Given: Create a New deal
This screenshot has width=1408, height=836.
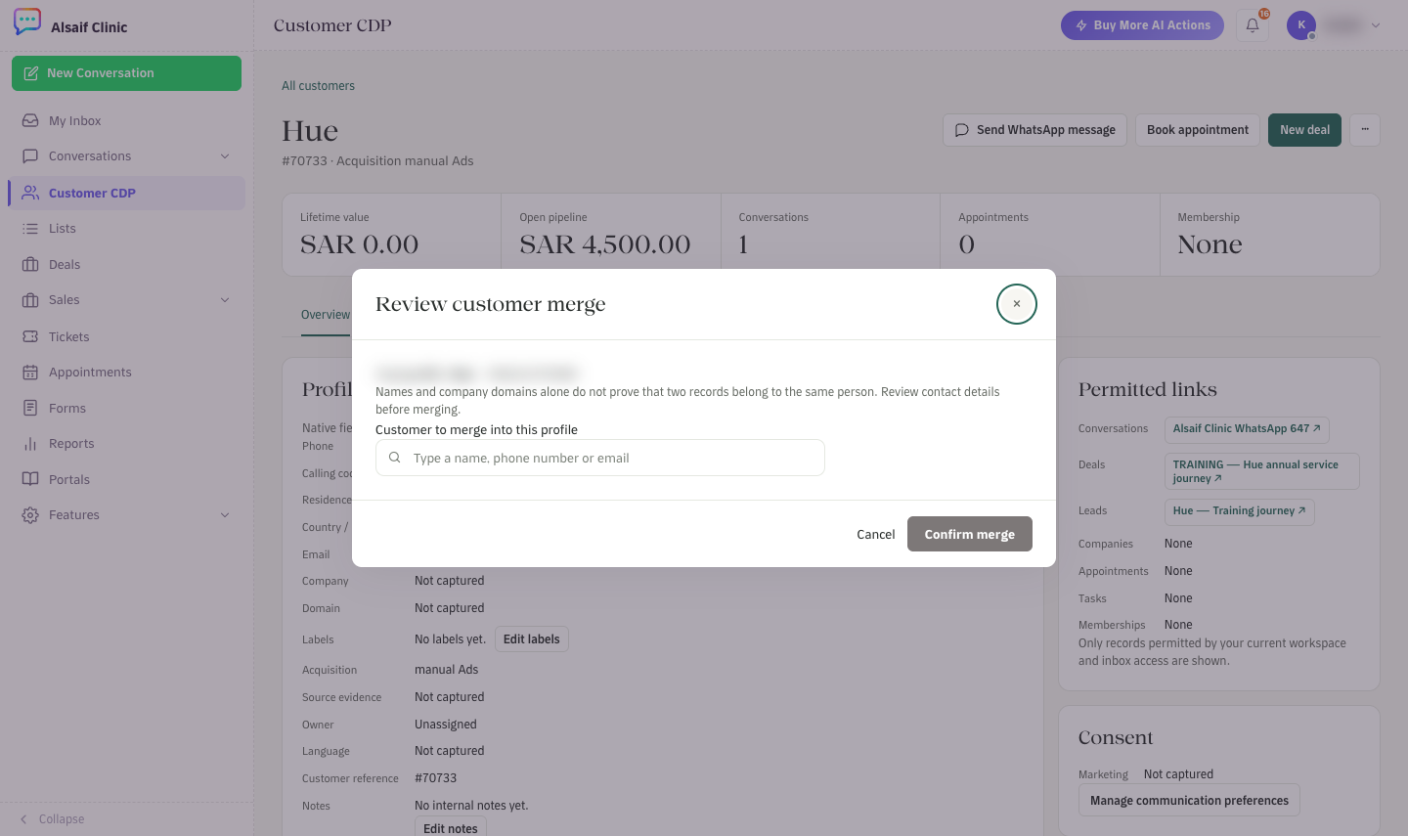Looking at the screenshot, I should [x=1304, y=130].
